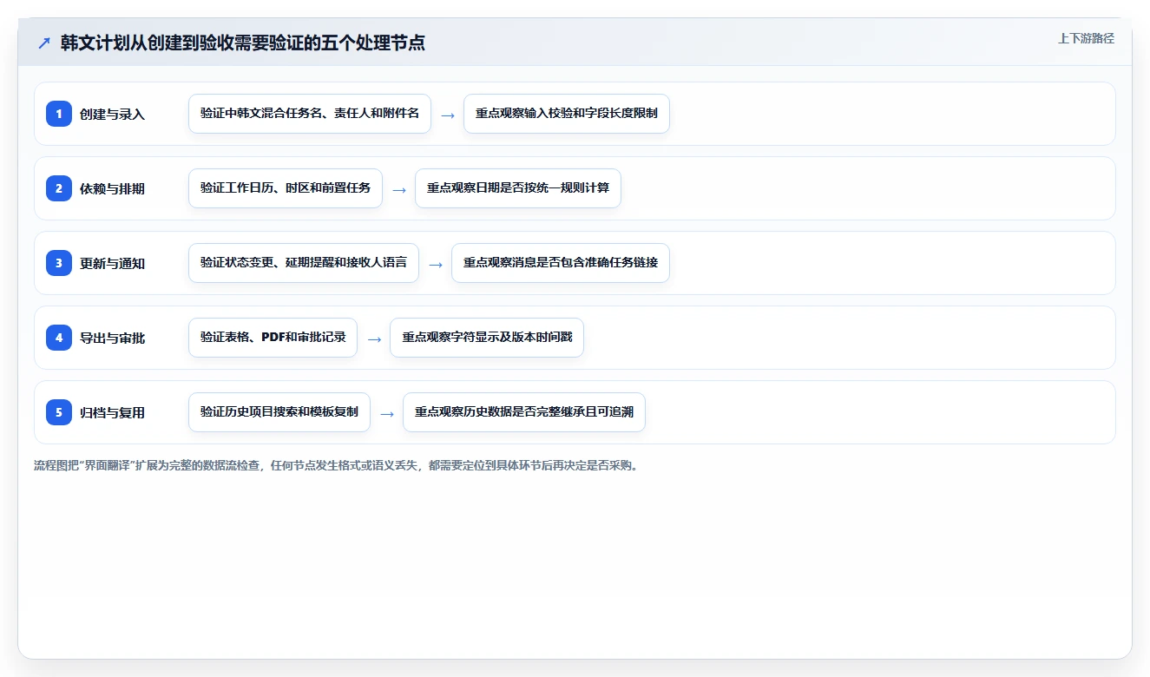Click the 依赖与排期 step label

click(112, 188)
